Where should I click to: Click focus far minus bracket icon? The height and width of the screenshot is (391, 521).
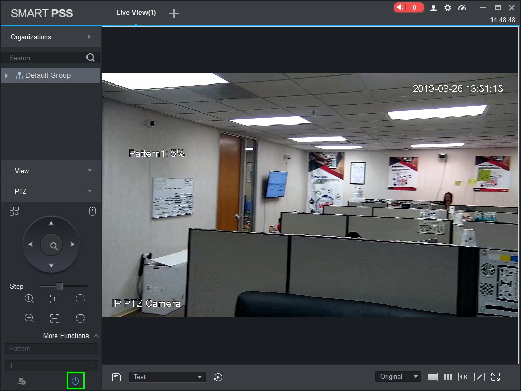click(54, 318)
